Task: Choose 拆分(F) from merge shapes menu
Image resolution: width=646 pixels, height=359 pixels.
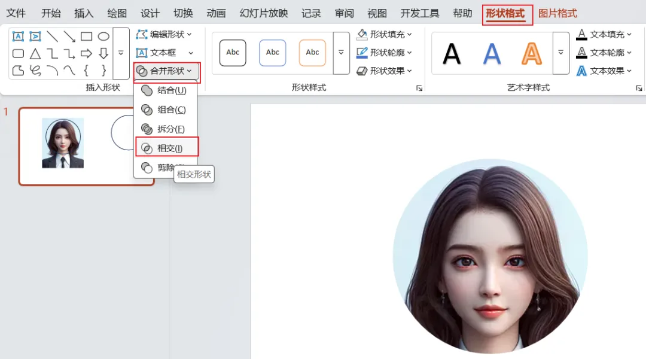Action: coord(165,129)
